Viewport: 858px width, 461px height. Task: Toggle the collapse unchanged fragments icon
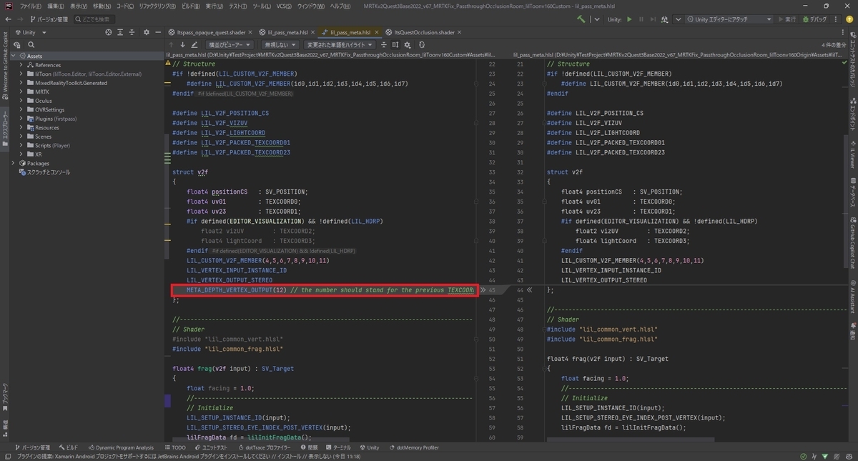click(383, 44)
